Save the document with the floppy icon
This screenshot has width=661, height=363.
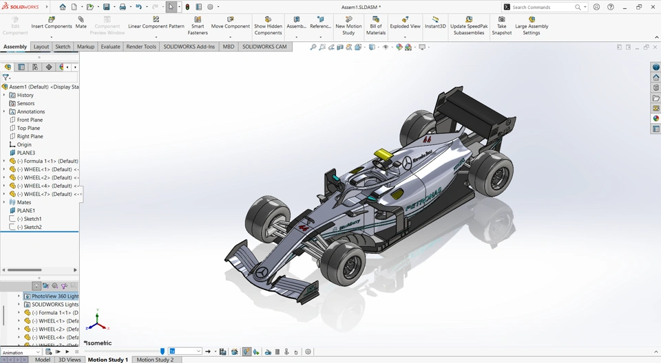[x=106, y=7]
